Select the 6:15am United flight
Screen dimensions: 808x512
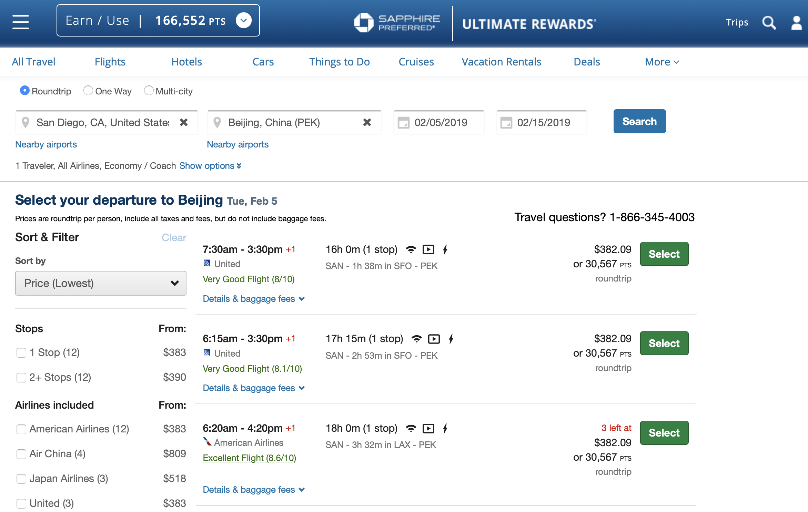click(664, 343)
